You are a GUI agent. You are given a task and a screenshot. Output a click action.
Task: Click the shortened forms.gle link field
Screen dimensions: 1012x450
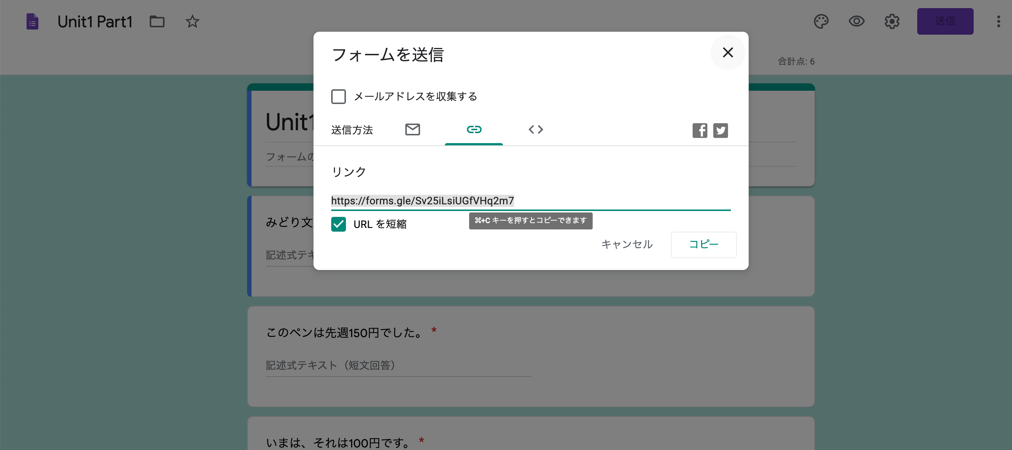(422, 200)
